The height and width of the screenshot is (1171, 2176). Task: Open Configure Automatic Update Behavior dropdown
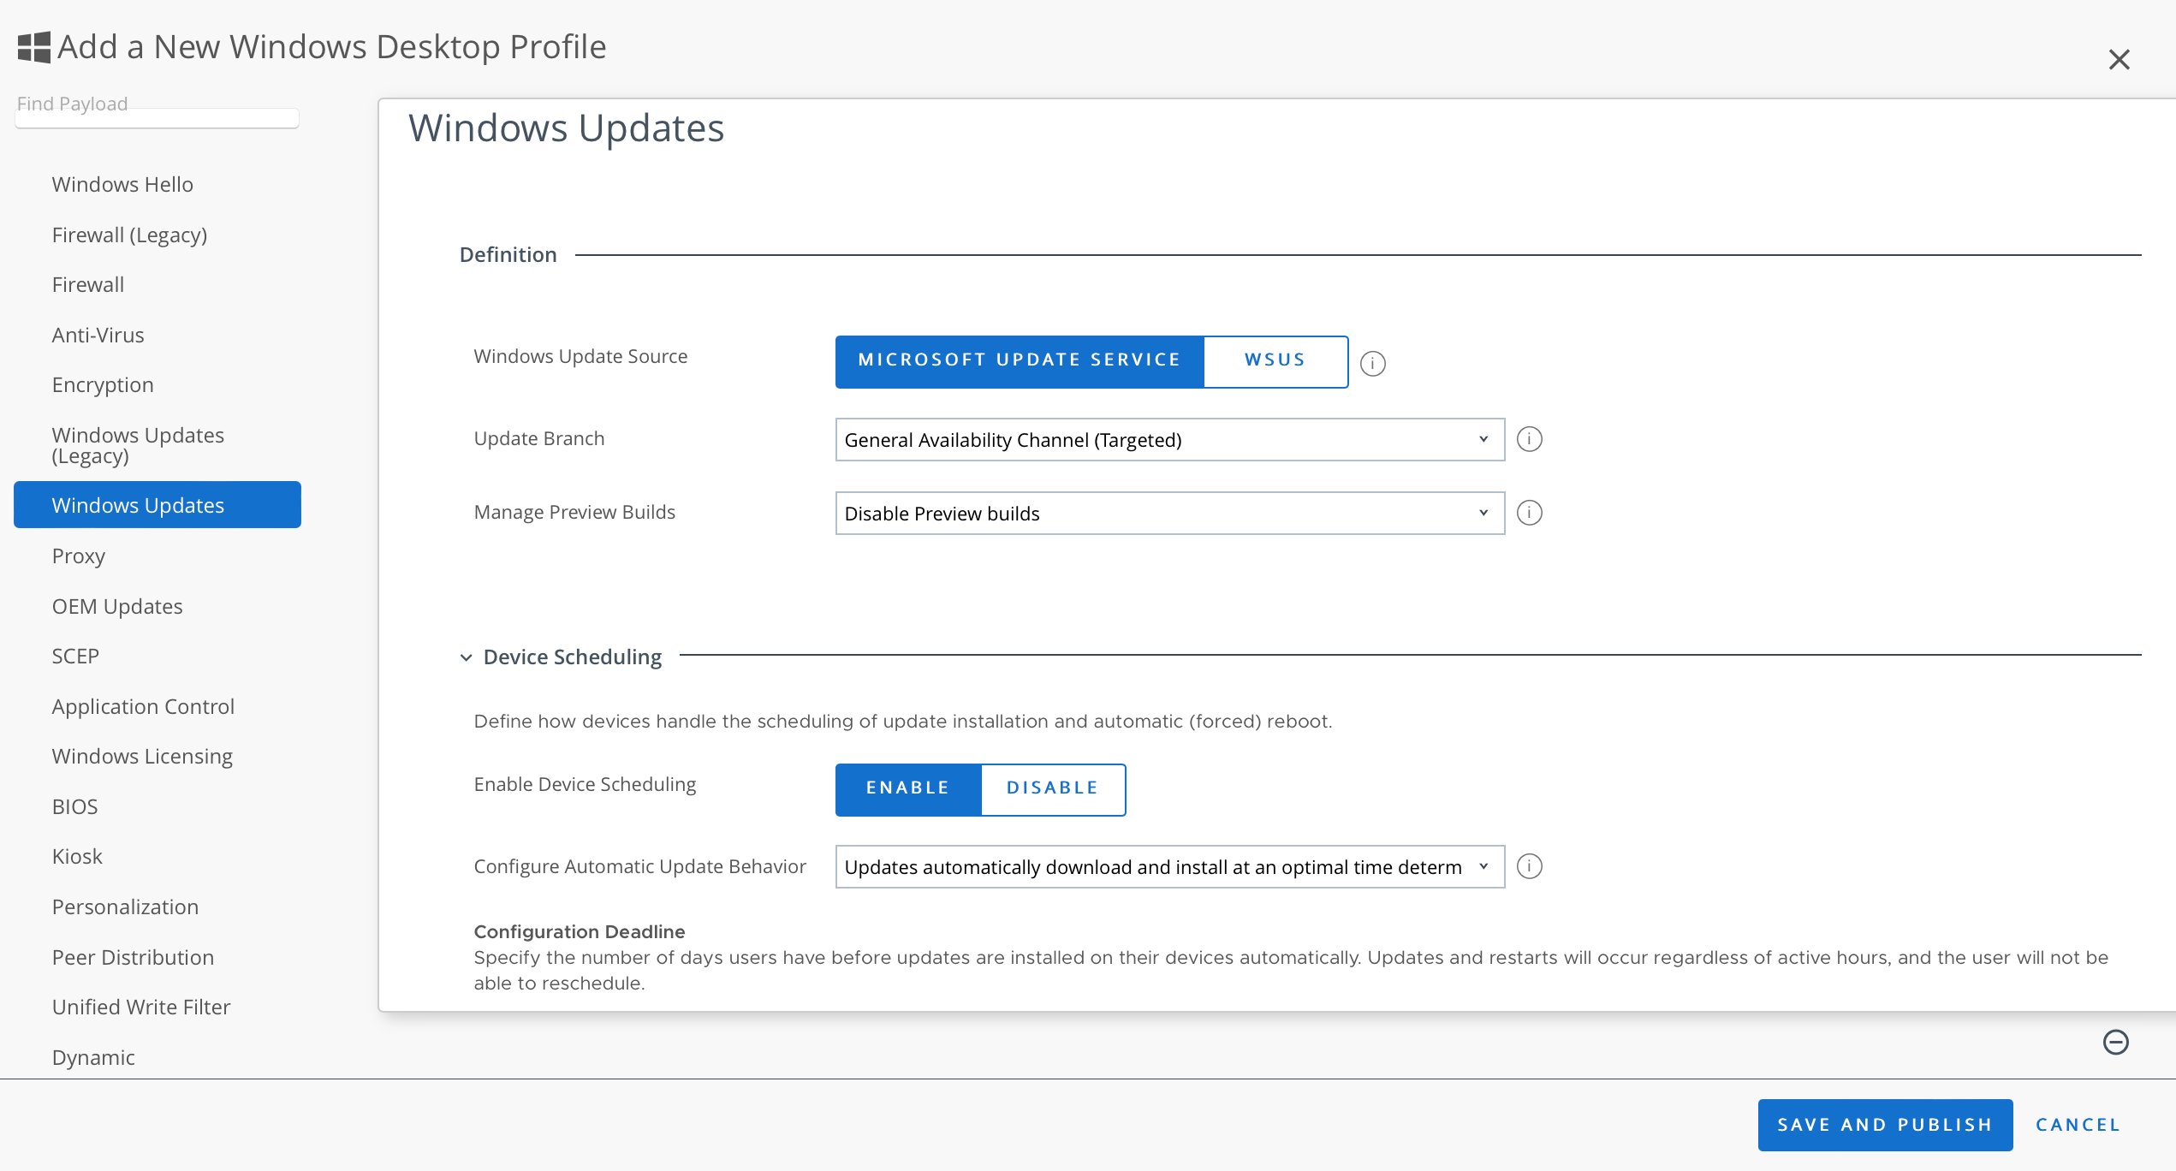tap(1168, 867)
